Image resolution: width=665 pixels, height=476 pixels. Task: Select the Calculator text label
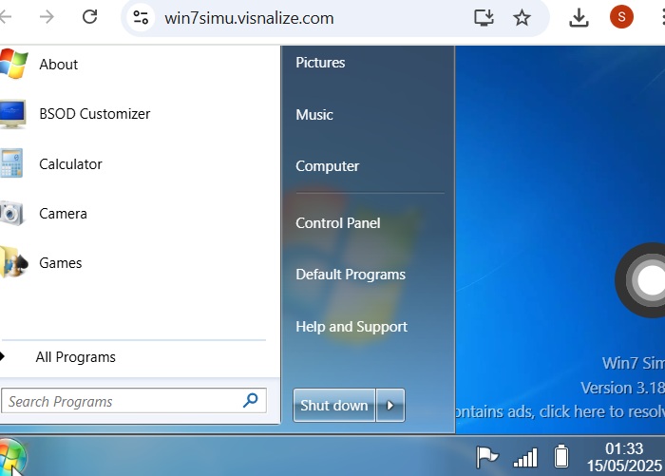tap(70, 164)
